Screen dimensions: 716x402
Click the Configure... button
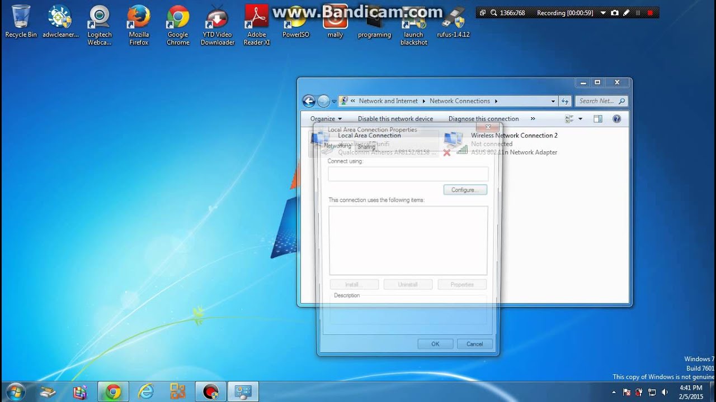tap(465, 190)
